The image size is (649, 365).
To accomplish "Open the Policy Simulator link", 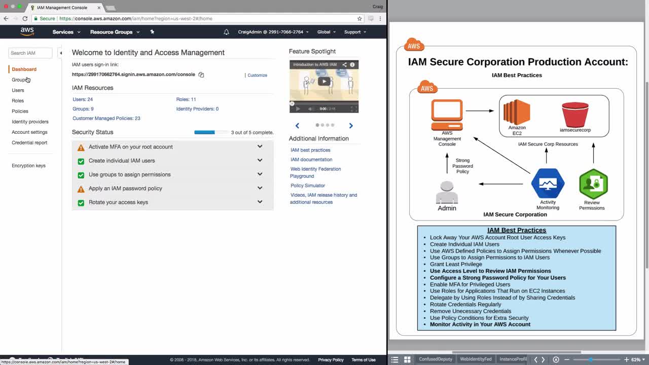I will pyautogui.click(x=308, y=186).
